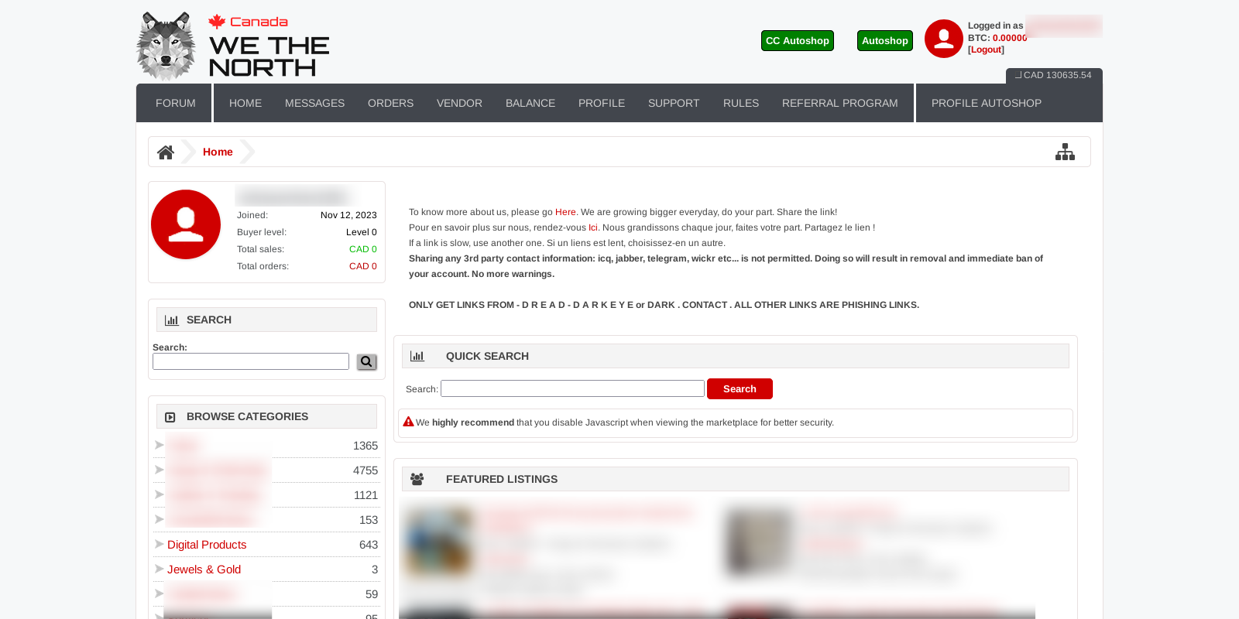Open the Messages menu item
The height and width of the screenshot is (619, 1239).
(x=314, y=103)
